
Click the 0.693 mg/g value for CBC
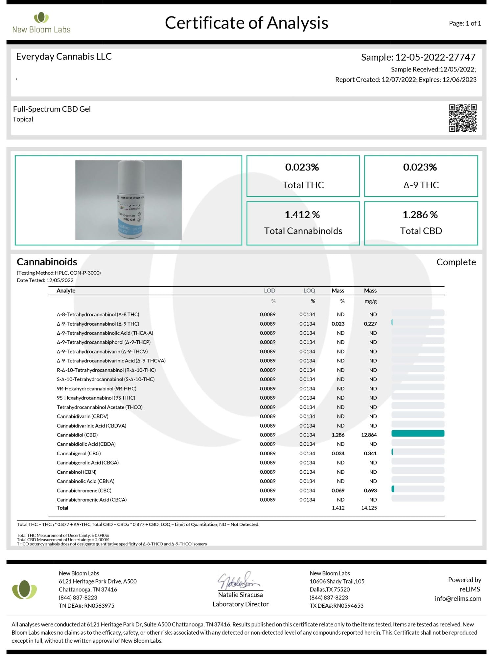point(370,491)
